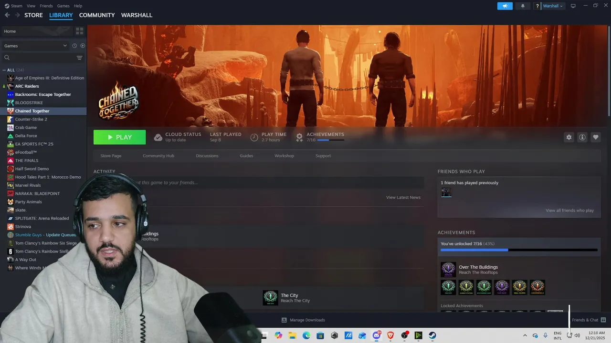
Task: Switch to the STORE tab
Action: (x=33, y=15)
